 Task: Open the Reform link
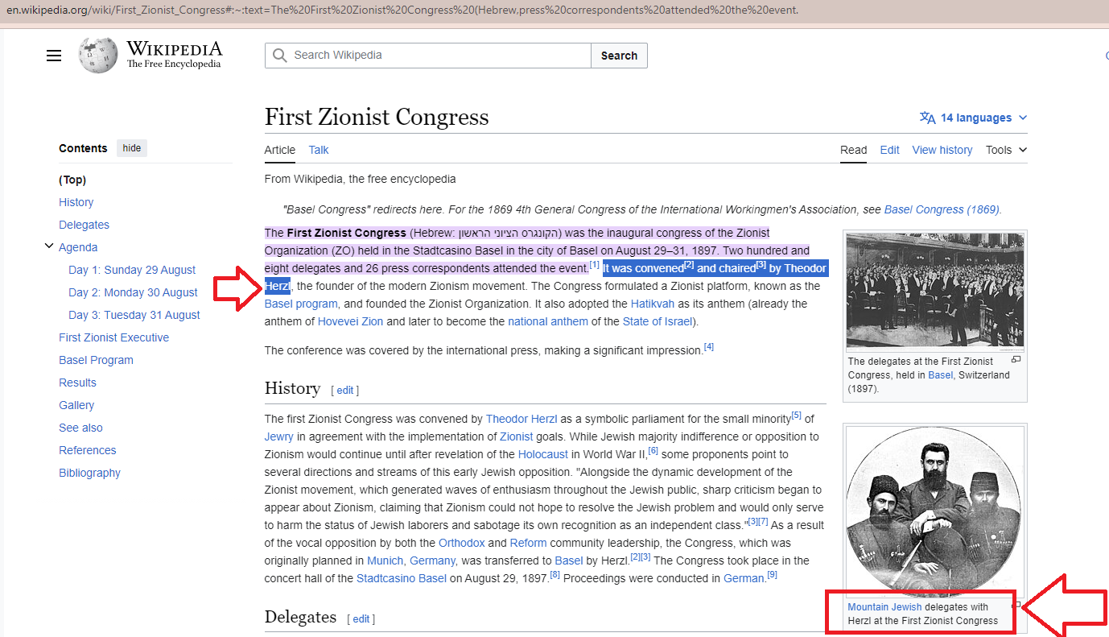click(x=529, y=543)
